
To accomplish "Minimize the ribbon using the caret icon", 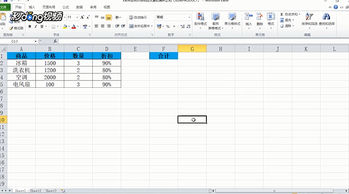I will coord(330,7).
